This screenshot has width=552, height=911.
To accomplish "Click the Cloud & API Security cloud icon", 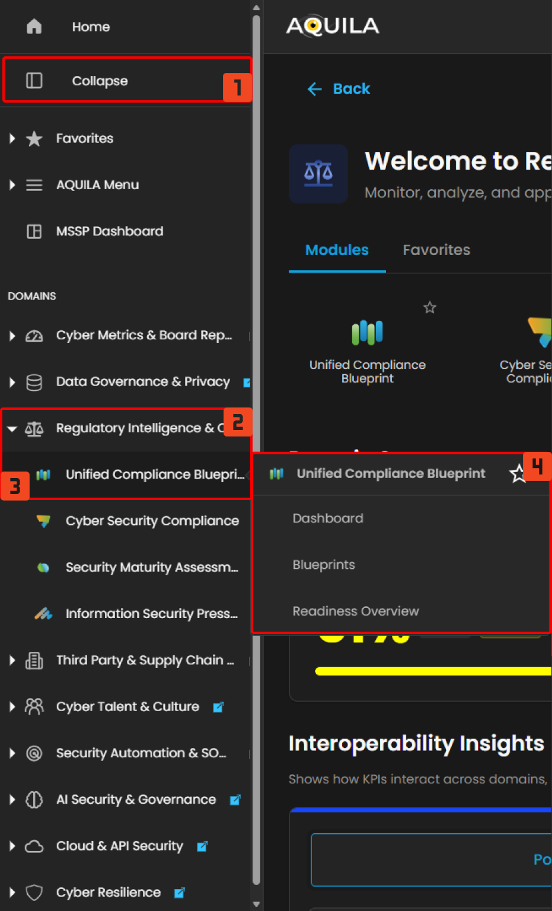I will [x=34, y=846].
